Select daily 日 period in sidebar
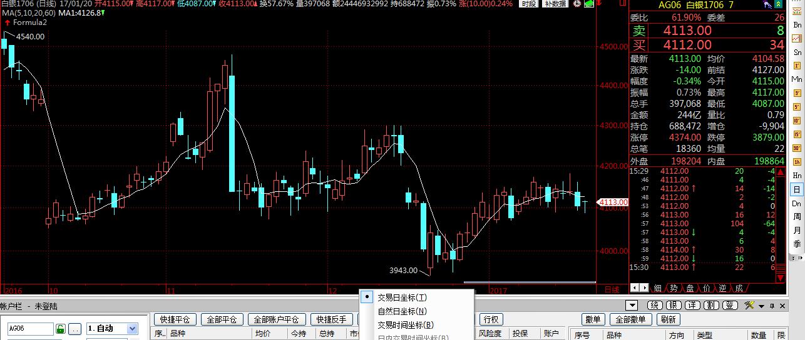805x340 pixels. click(x=797, y=189)
